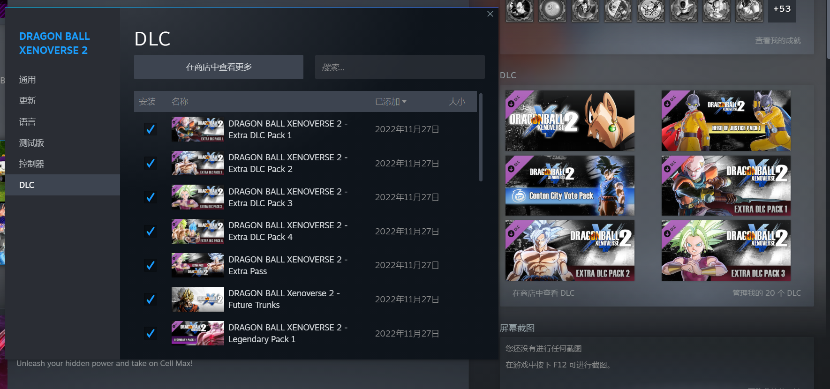Sort by the 已添加 column dropdown
This screenshot has width=830, height=389.
pyautogui.click(x=391, y=102)
